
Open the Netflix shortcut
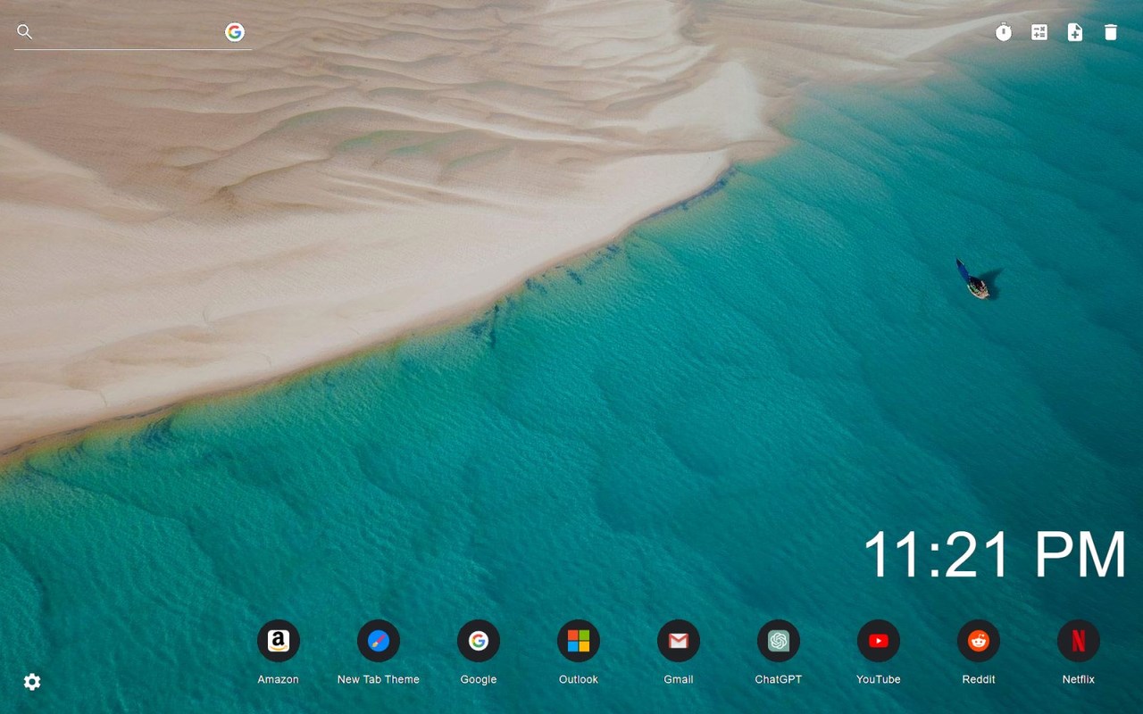(x=1078, y=640)
